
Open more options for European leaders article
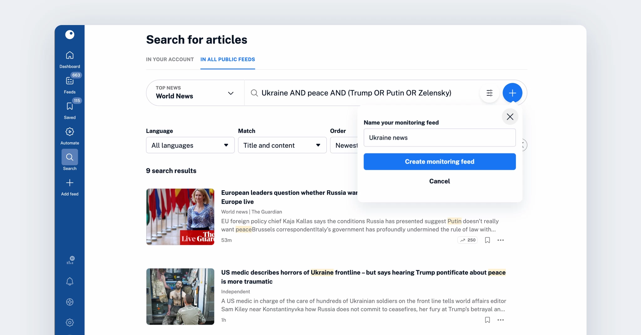coord(500,240)
